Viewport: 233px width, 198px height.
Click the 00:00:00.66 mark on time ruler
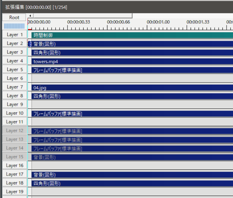point(119,22)
